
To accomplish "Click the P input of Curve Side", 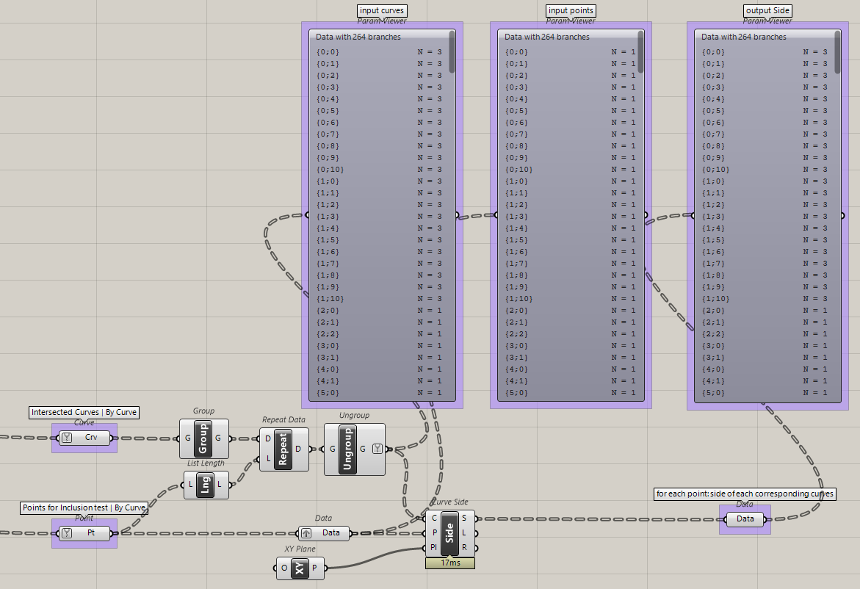I will click(434, 532).
